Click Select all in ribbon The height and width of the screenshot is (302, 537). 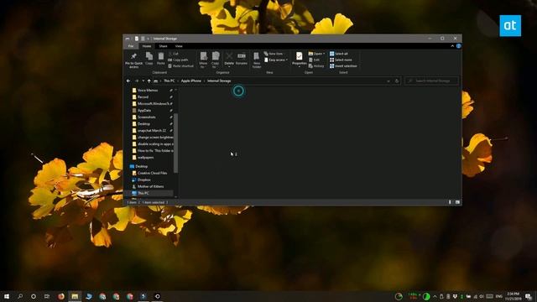click(x=339, y=54)
